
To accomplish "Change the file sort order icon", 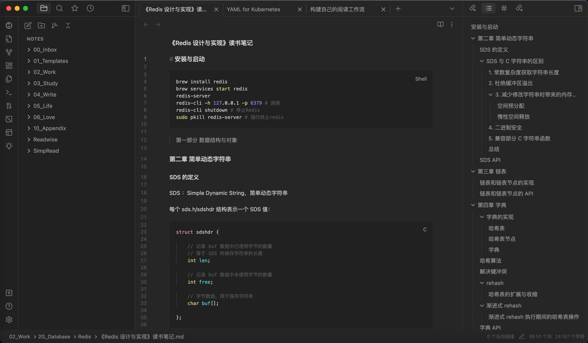I will click(x=55, y=25).
